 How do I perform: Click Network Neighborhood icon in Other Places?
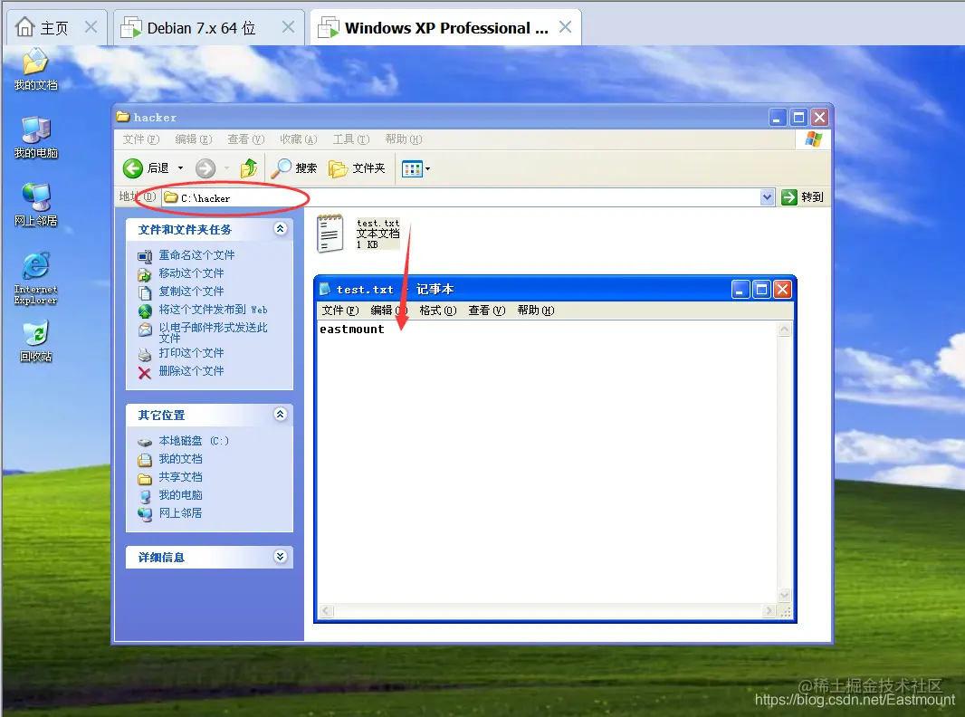[x=145, y=514]
